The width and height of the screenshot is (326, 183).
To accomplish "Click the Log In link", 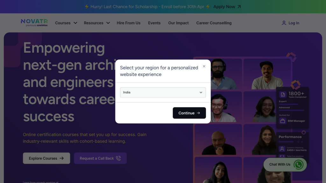I will click(x=294, y=23).
